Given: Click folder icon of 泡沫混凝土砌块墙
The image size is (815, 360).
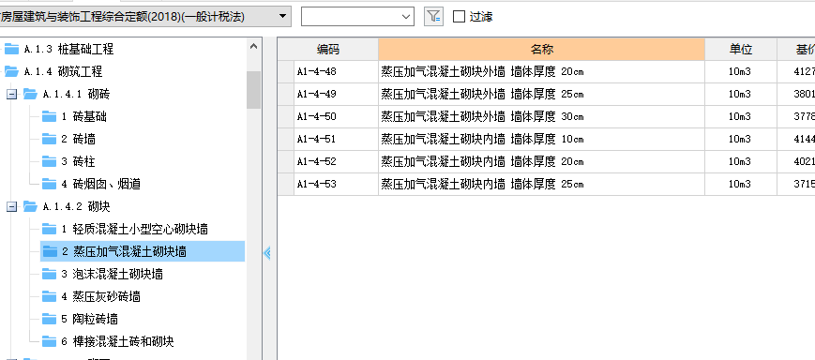Looking at the screenshot, I should click(x=49, y=273).
